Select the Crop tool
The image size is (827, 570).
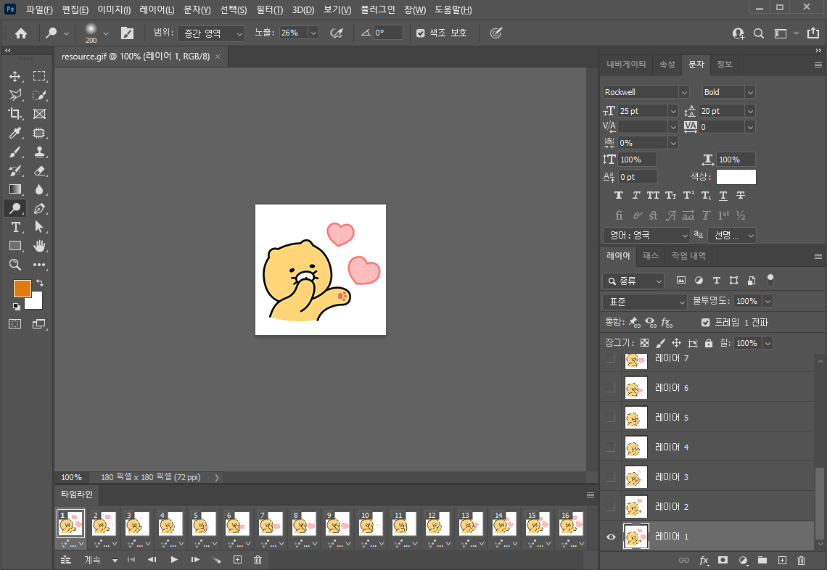(15, 114)
